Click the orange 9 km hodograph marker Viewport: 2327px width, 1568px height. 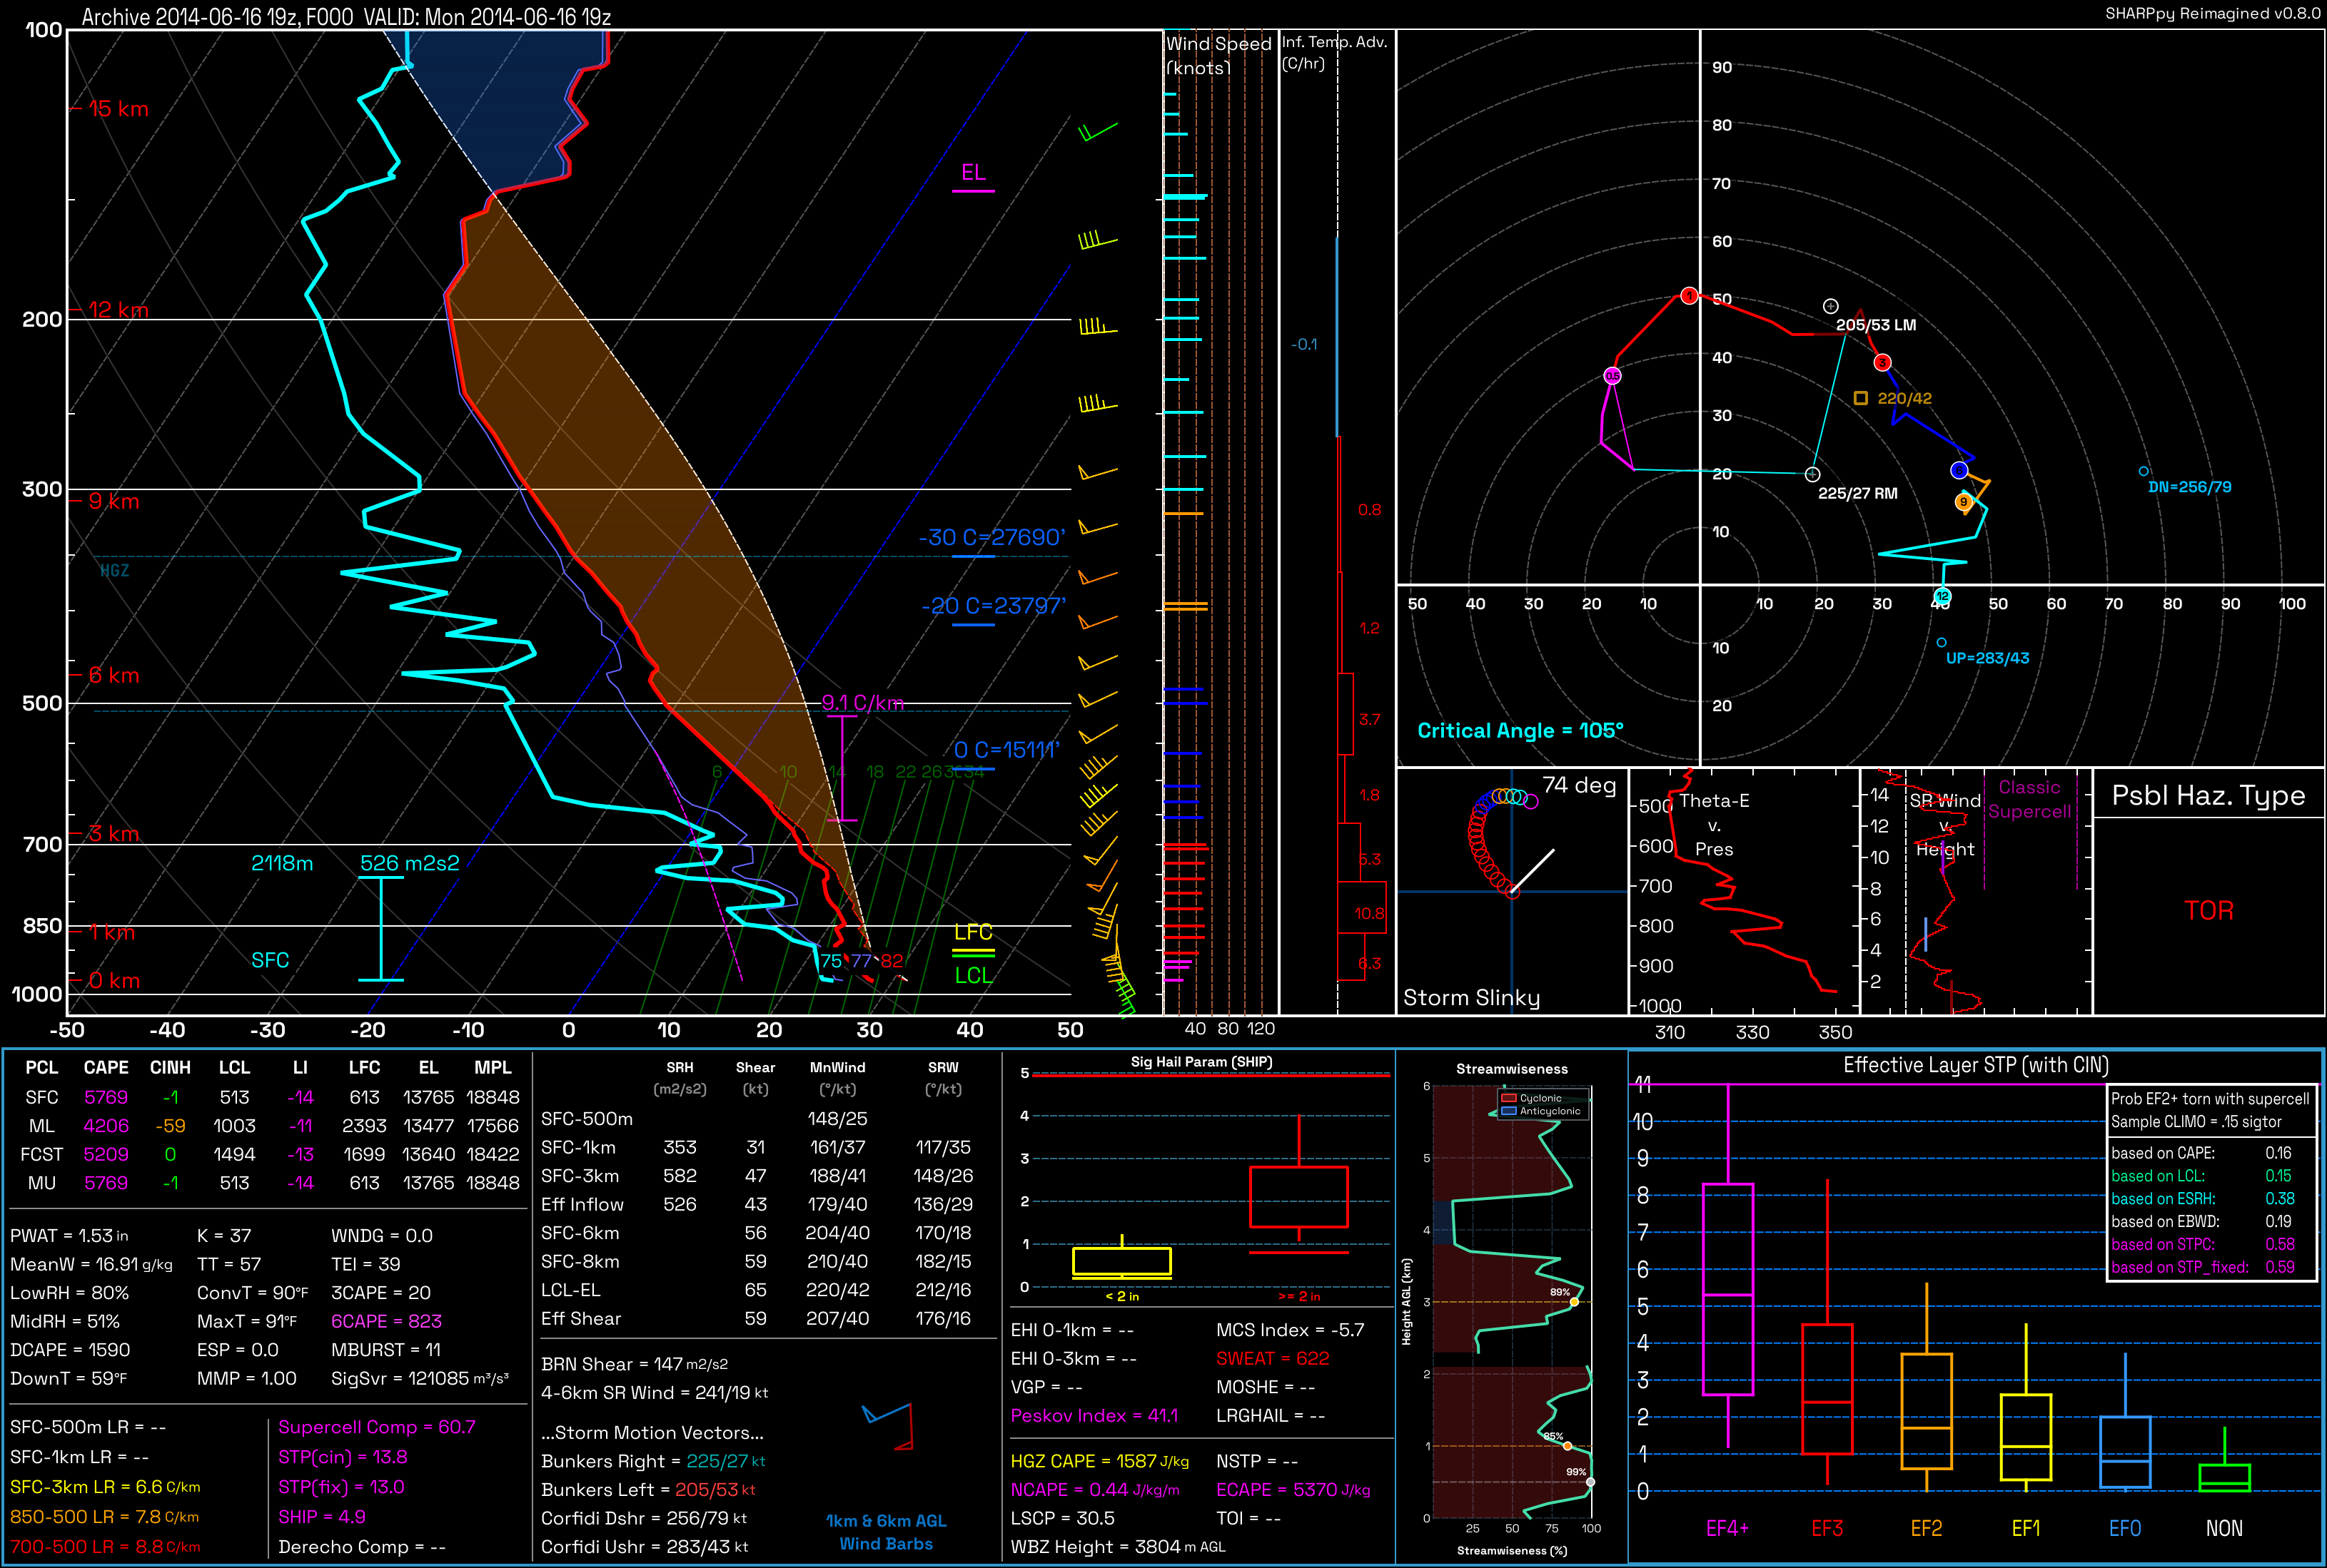point(1963,502)
